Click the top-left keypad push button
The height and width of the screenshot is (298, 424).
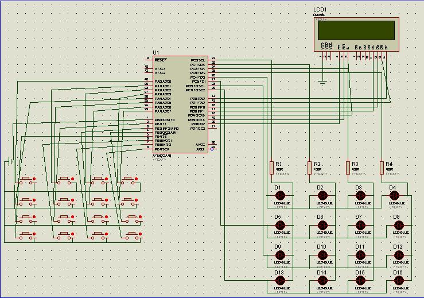[x=26, y=180]
